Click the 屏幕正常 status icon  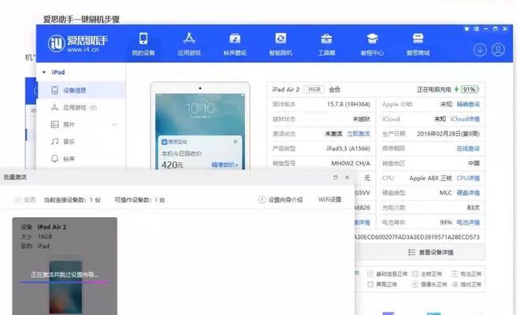tap(370, 284)
